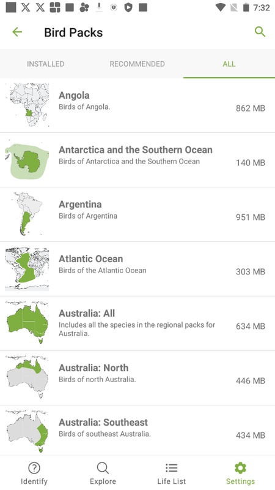Open search with the magnifier icon
The width and height of the screenshot is (275, 490).
(x=260, y=32)
